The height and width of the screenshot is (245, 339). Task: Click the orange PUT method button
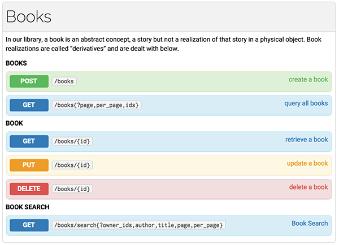[x=29, y=165]
